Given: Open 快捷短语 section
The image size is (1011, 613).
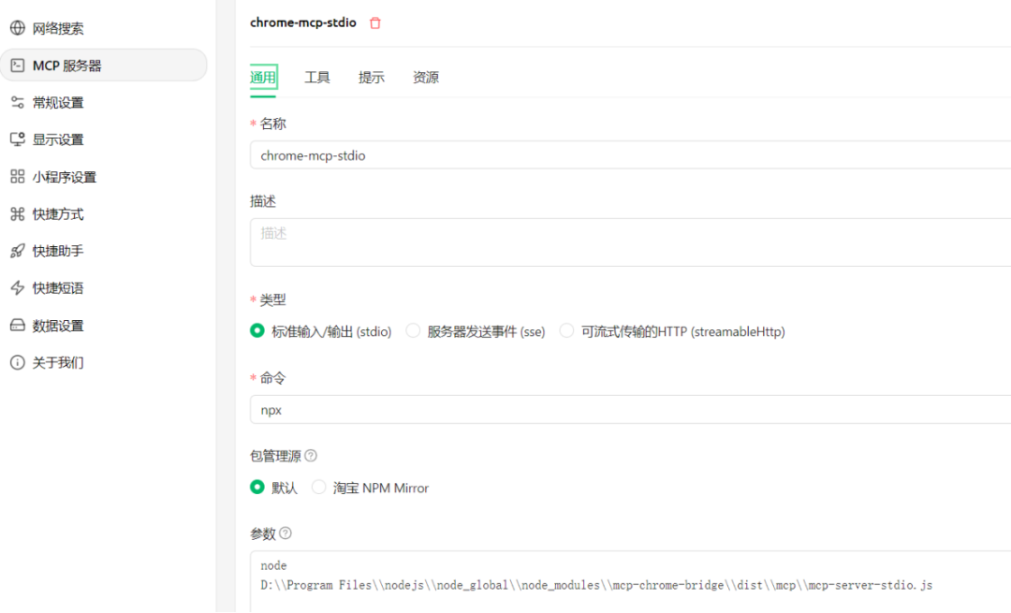Looking at the screenshot, I should pos(103,288).
